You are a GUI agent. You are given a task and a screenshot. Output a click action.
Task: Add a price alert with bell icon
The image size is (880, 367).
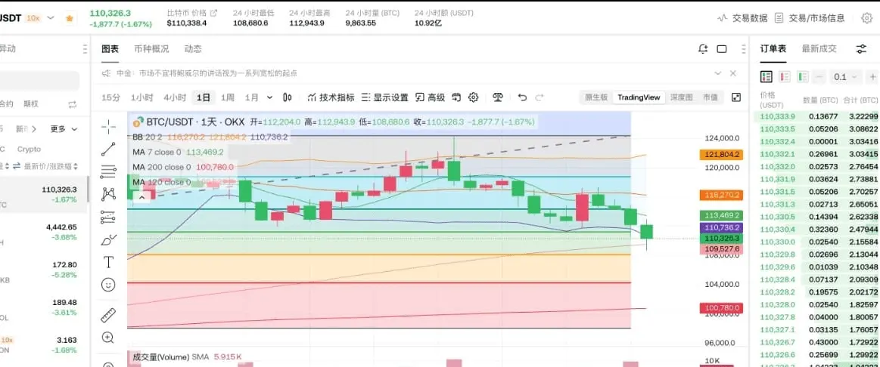point(703,49)
